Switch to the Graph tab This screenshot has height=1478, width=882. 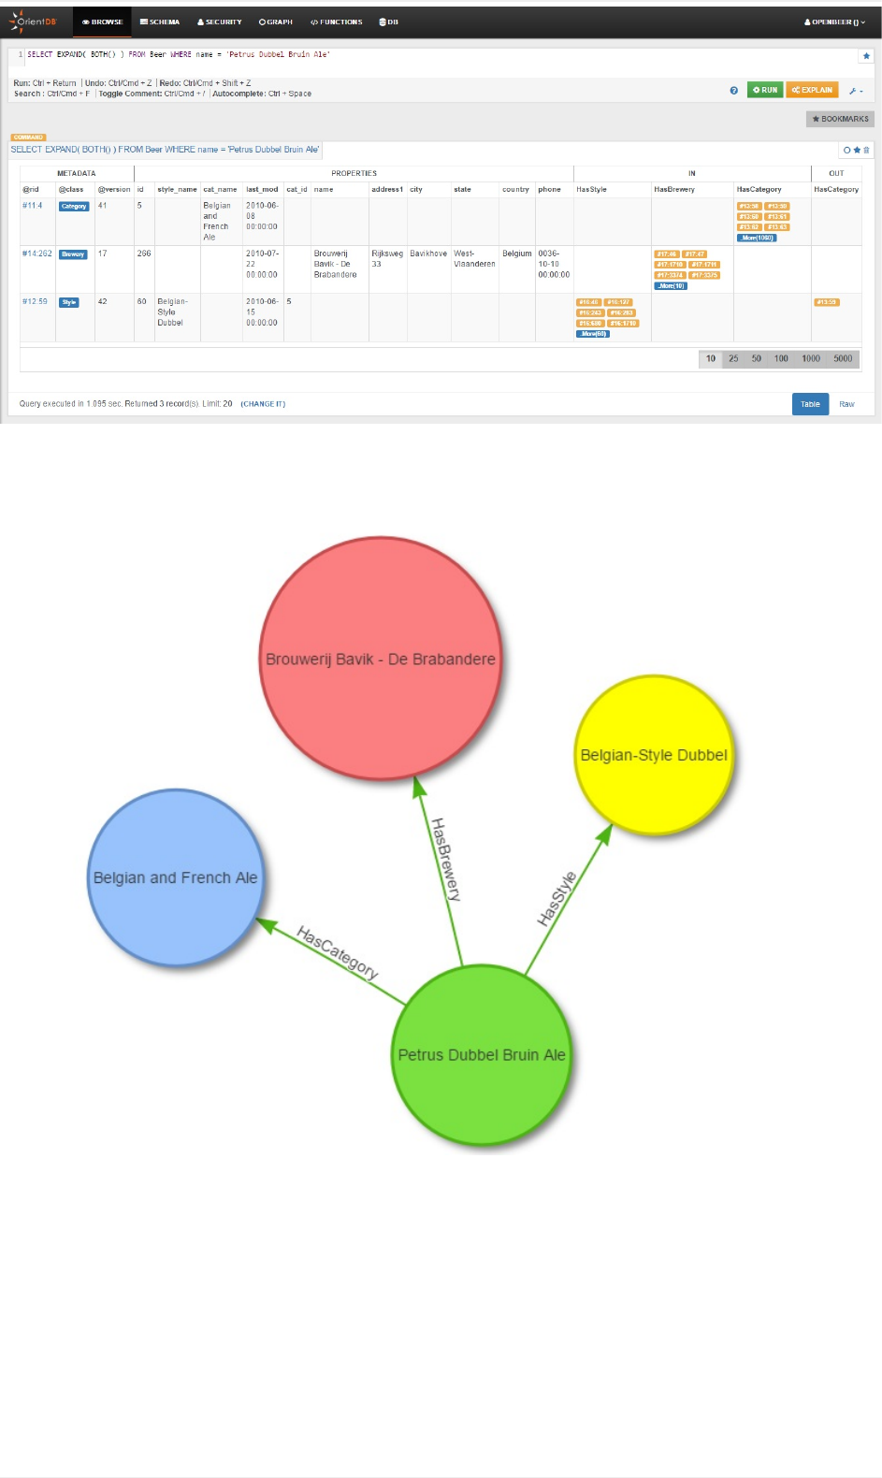[x=276, y=22]
